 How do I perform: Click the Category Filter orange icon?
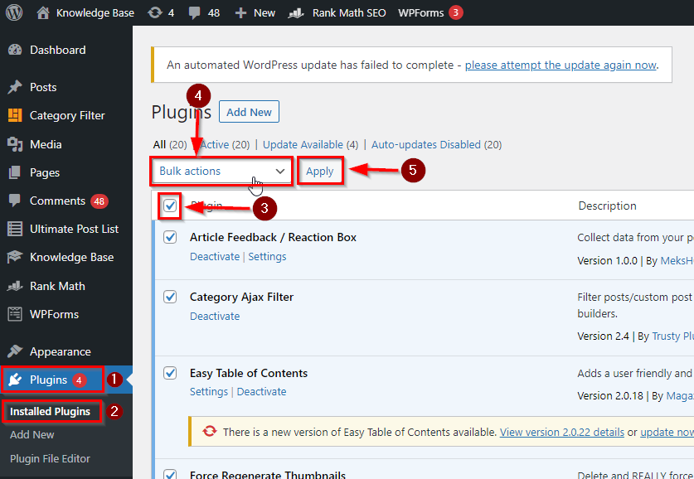15,115
